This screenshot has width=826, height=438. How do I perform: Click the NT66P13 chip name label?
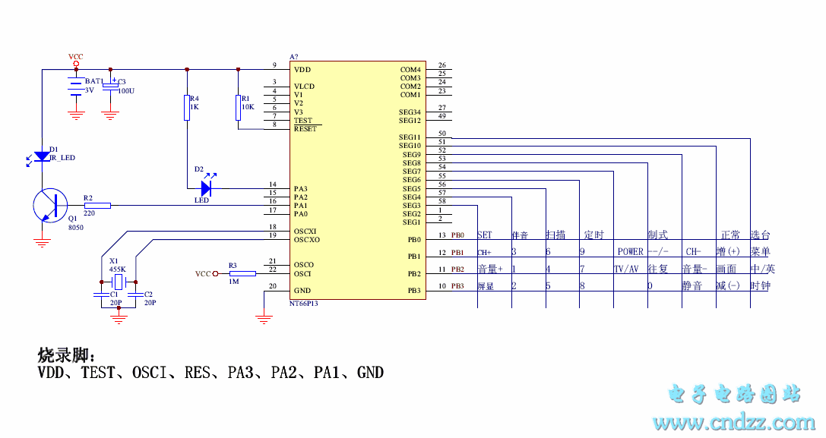click(x=304, y=303)
